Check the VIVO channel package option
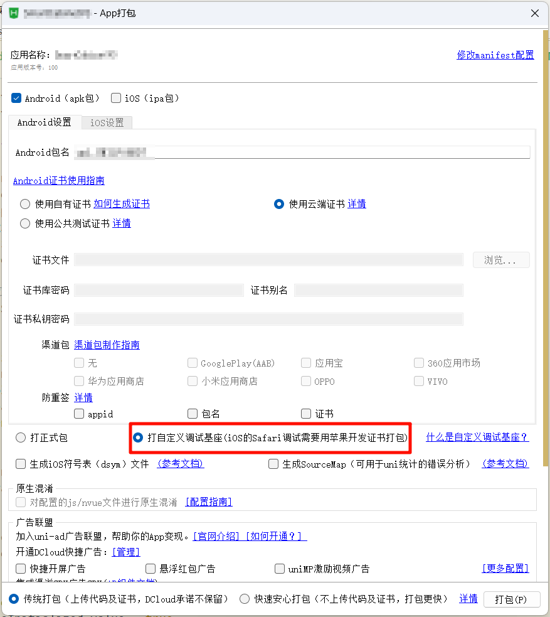Screen dimensions: 550x617 [x=418, y=381]
